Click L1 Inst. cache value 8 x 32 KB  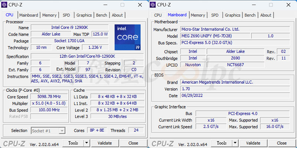[x=117, y=103]
